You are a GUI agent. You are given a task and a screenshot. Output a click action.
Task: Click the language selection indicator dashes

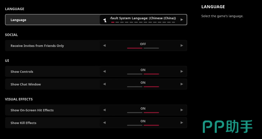pos(143,22)
